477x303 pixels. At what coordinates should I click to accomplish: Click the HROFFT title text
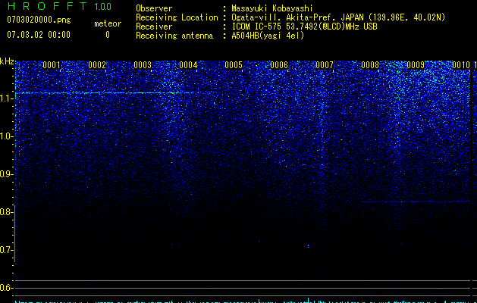(47, 6)
